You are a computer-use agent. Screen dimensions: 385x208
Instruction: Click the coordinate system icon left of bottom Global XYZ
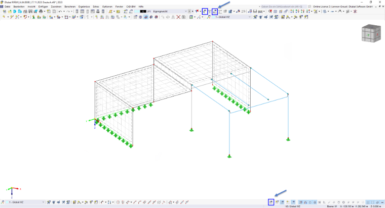click(3, 202)
